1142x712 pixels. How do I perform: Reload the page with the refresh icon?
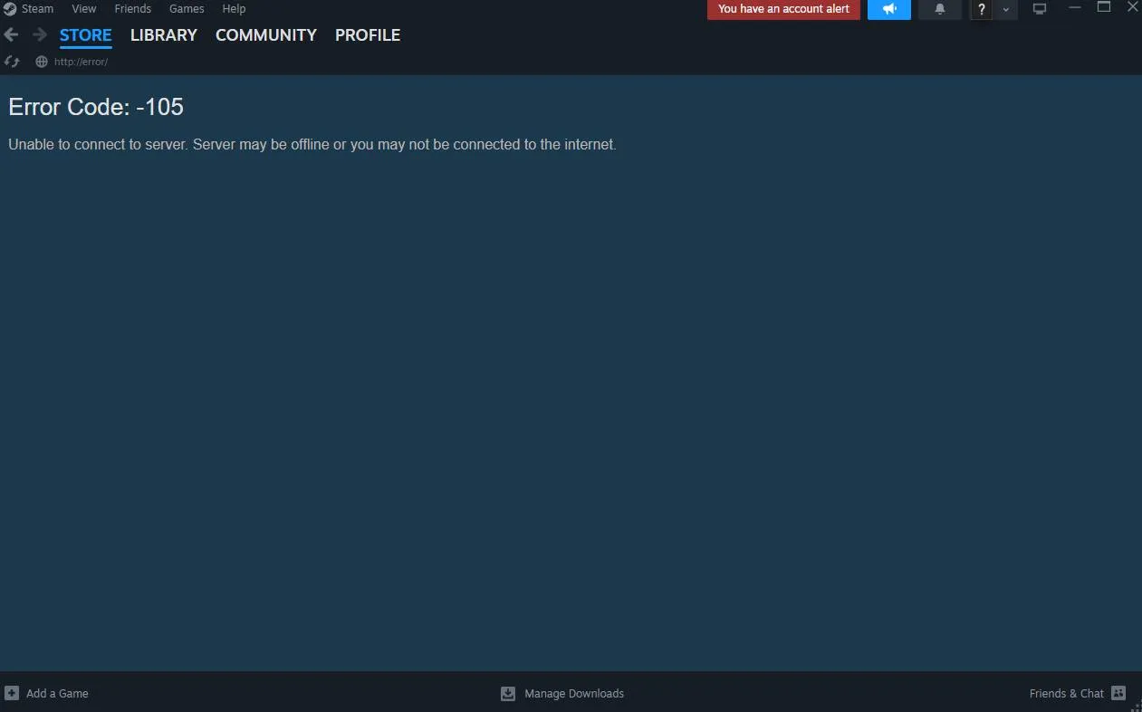pyautogui.click(x=12, y=62)
